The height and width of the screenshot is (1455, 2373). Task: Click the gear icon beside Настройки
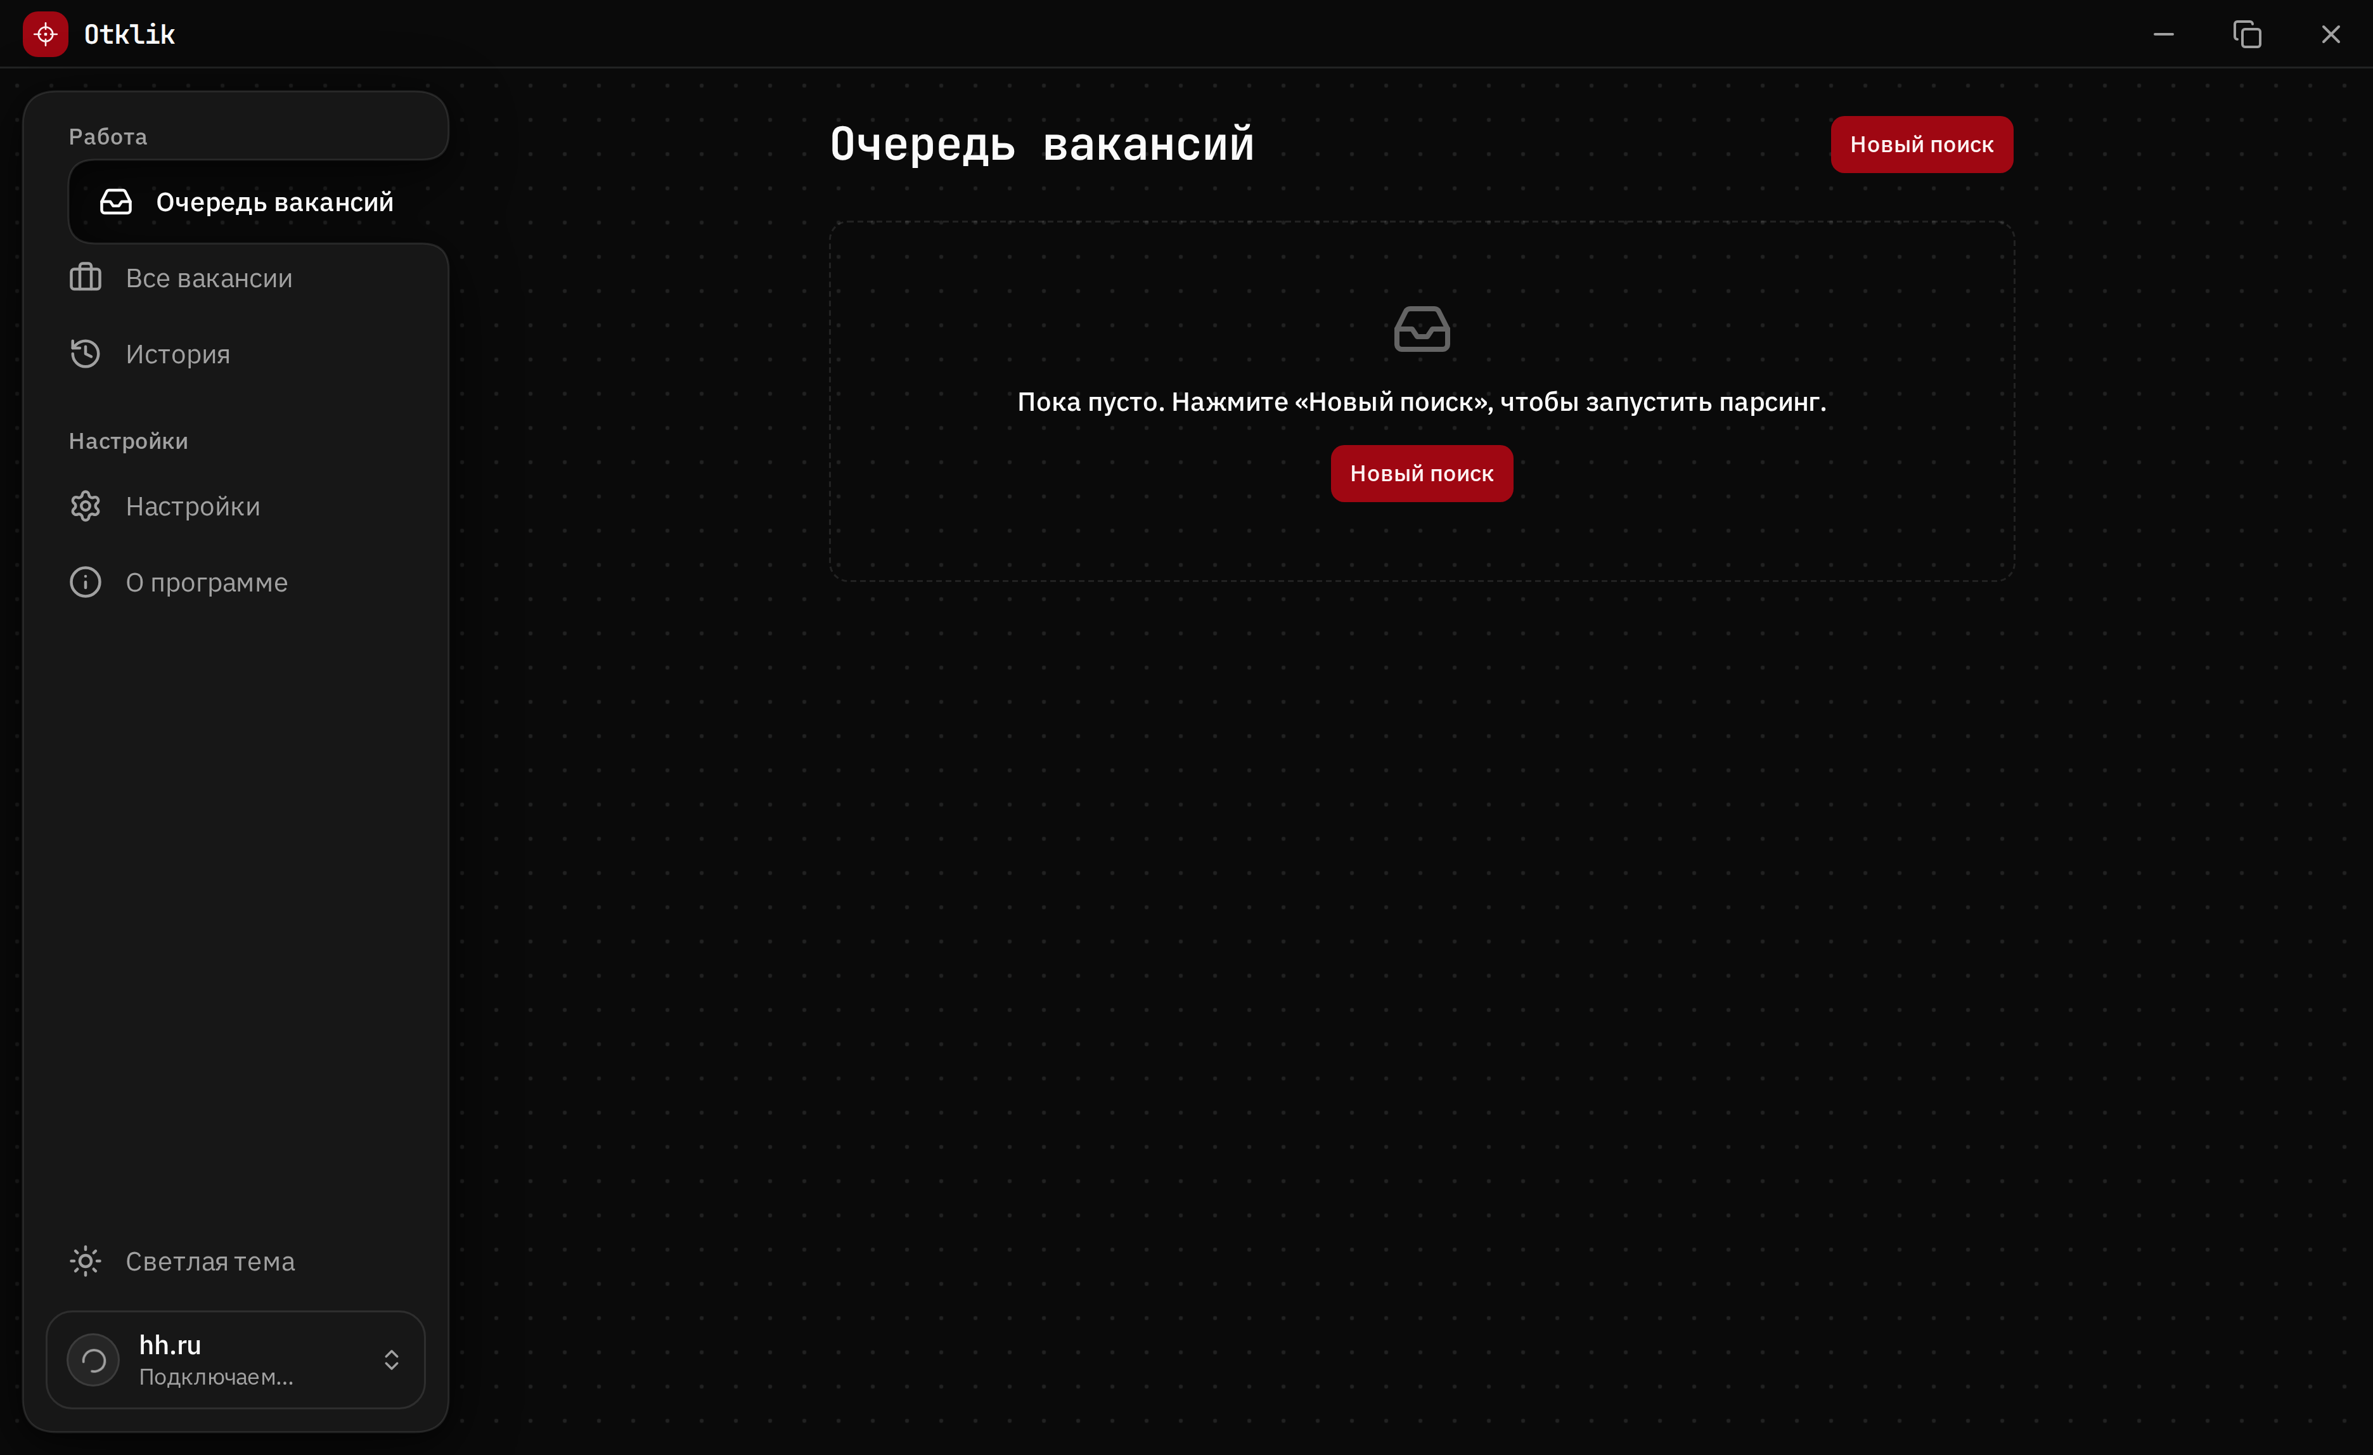pos(86,506)
